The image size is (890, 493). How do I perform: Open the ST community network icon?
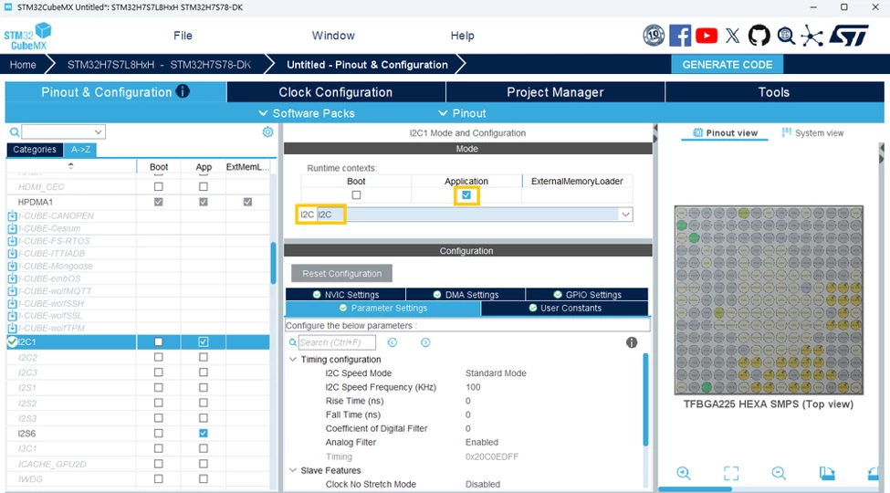coord(811,36)
